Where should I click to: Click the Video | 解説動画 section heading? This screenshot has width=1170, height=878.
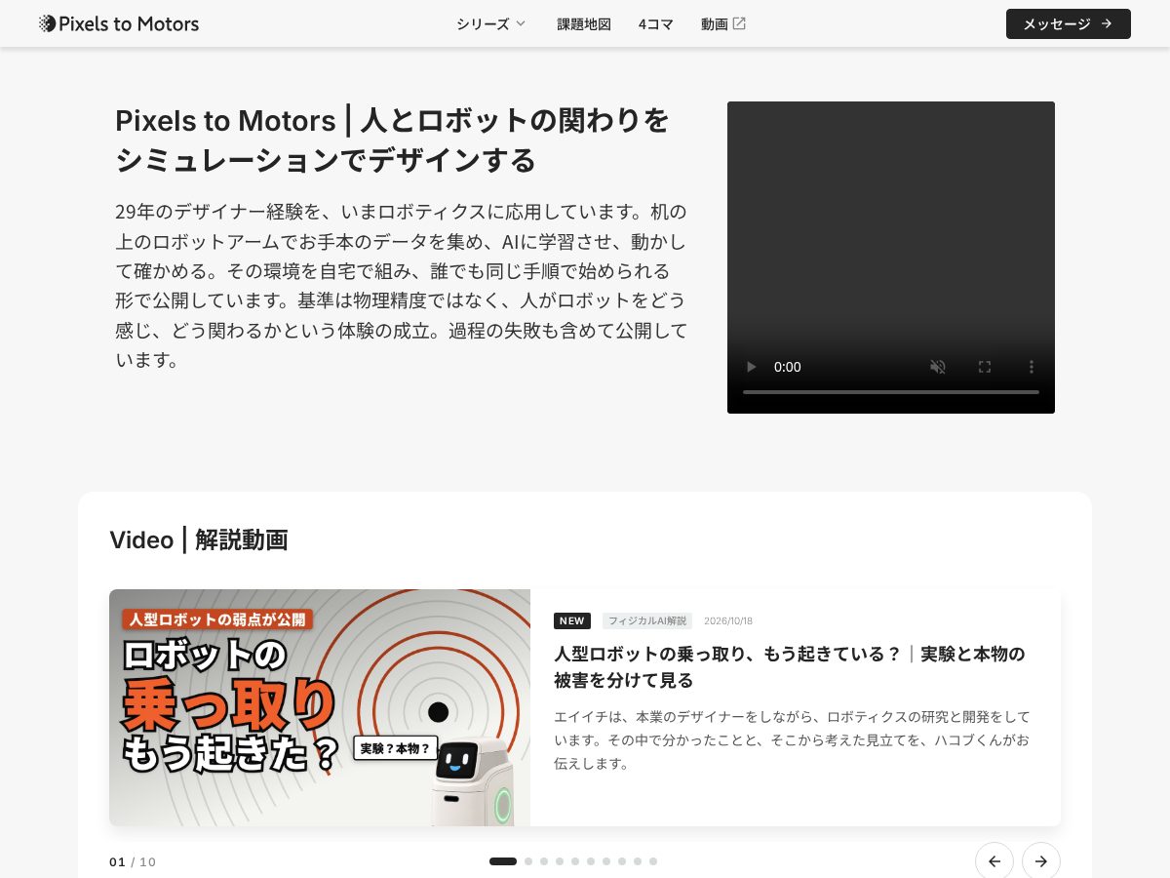click(x=199, y=539)
